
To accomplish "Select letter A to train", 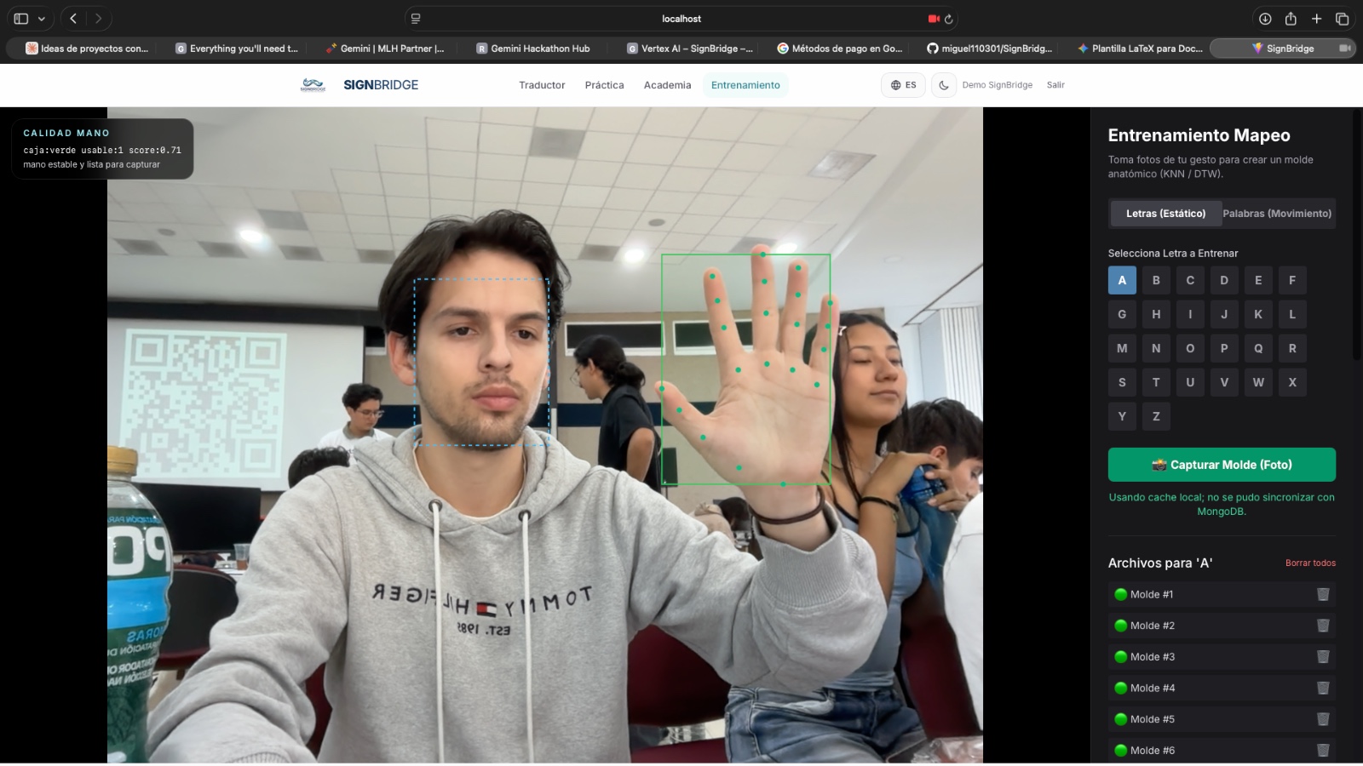I will click(x=1122, y=280).
